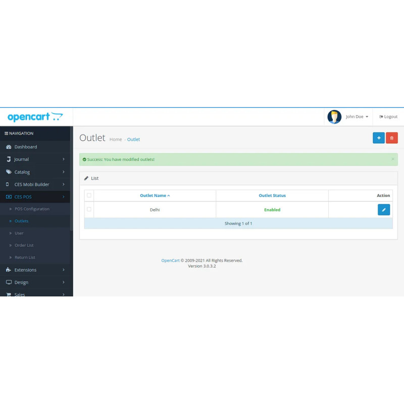
Task: Click the red delete outlet button
Action: [x=392, y=137]
